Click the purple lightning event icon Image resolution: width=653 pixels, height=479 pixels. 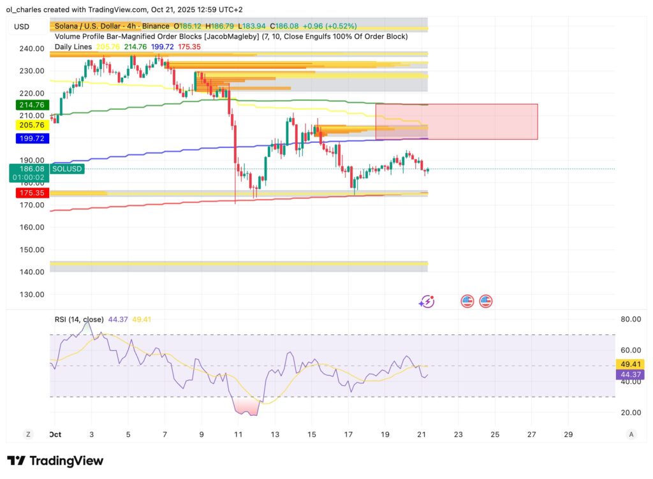(x=427, y=301)
